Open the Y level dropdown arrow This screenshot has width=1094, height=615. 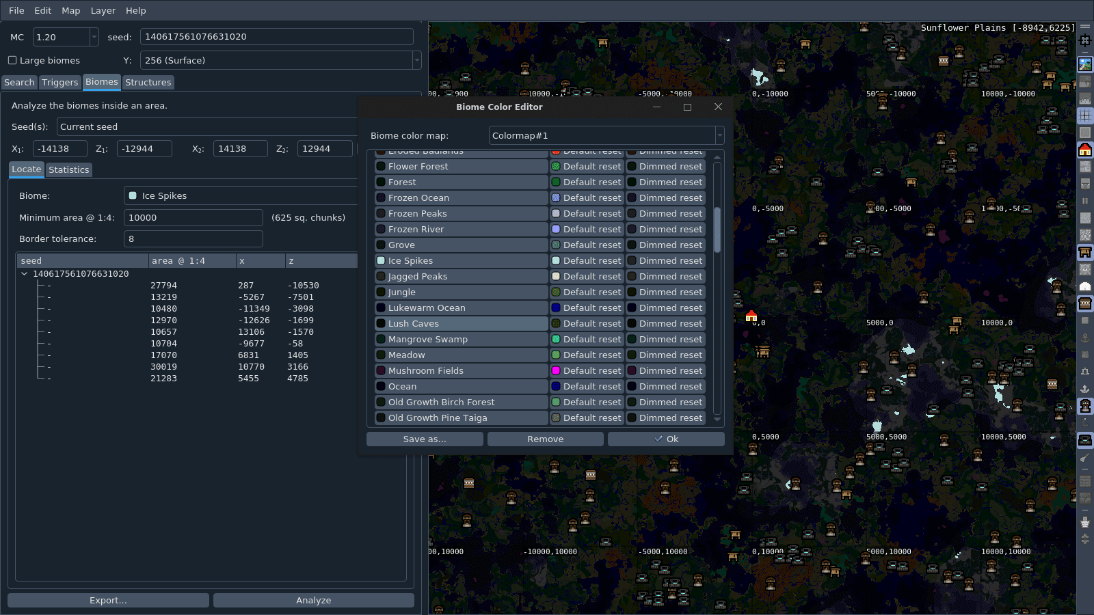click(x=417, y=60)
